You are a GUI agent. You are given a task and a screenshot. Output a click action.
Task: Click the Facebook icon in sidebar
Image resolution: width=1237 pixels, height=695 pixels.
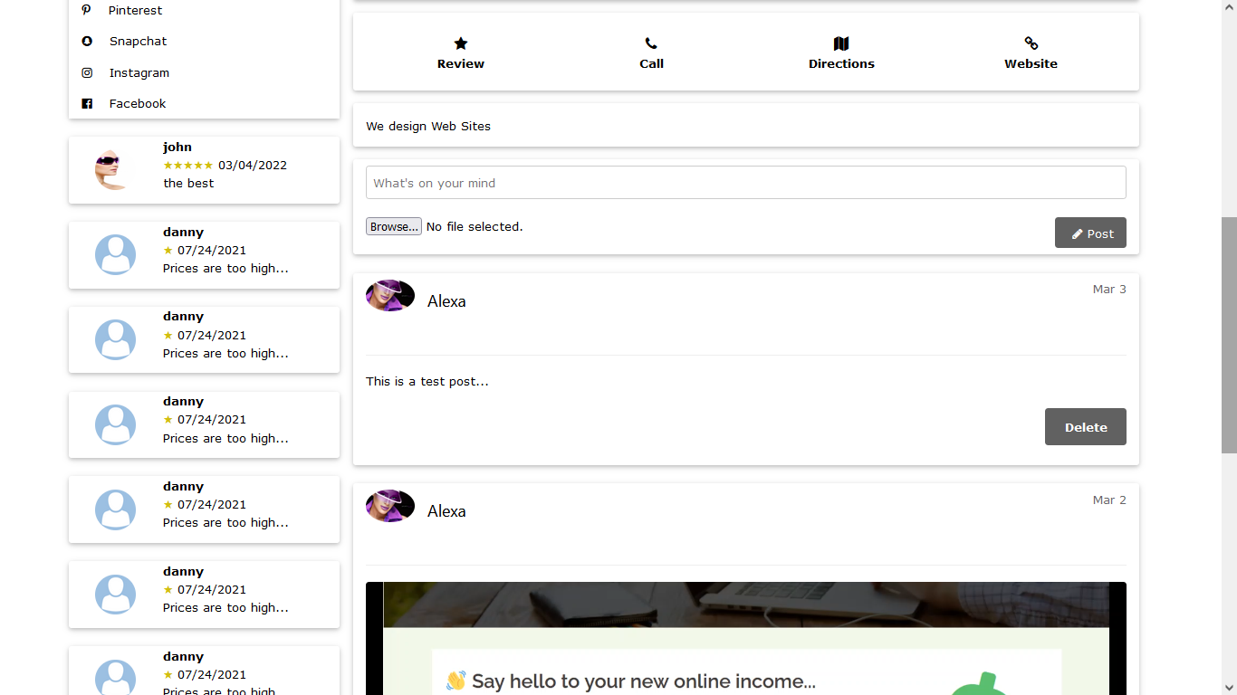[x=87, y=103]
